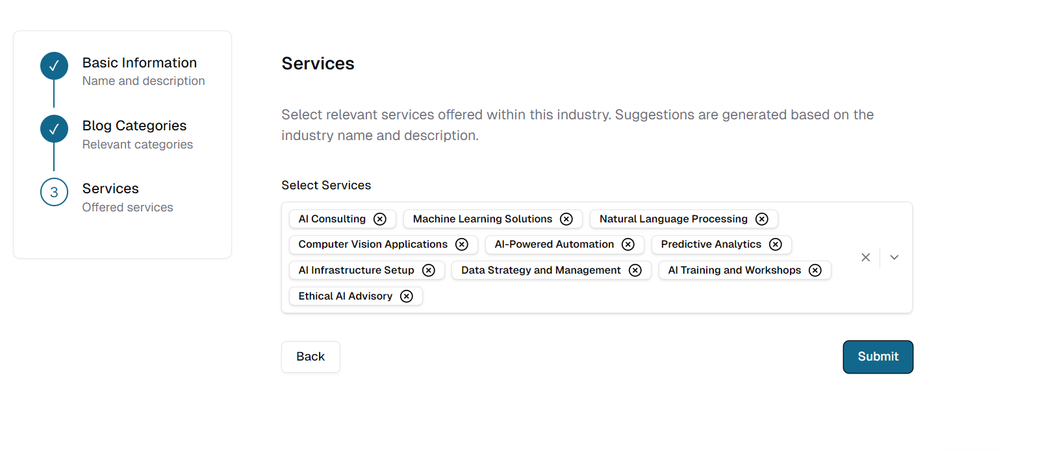Remove AI Infrastructure Setup tag
The image size is (1040, 452).
pyautogui.click(x=429, y=270)
